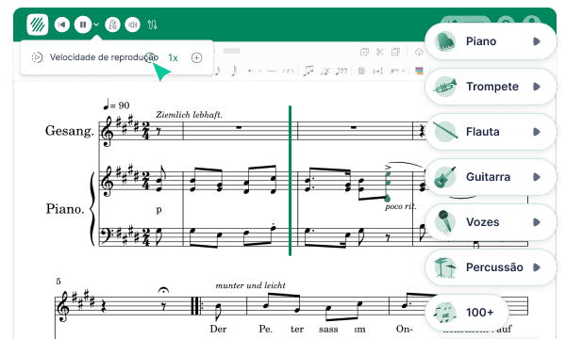Click the green playback cursor line
This screenshot has width=566, height=339.
coord(290,180)
